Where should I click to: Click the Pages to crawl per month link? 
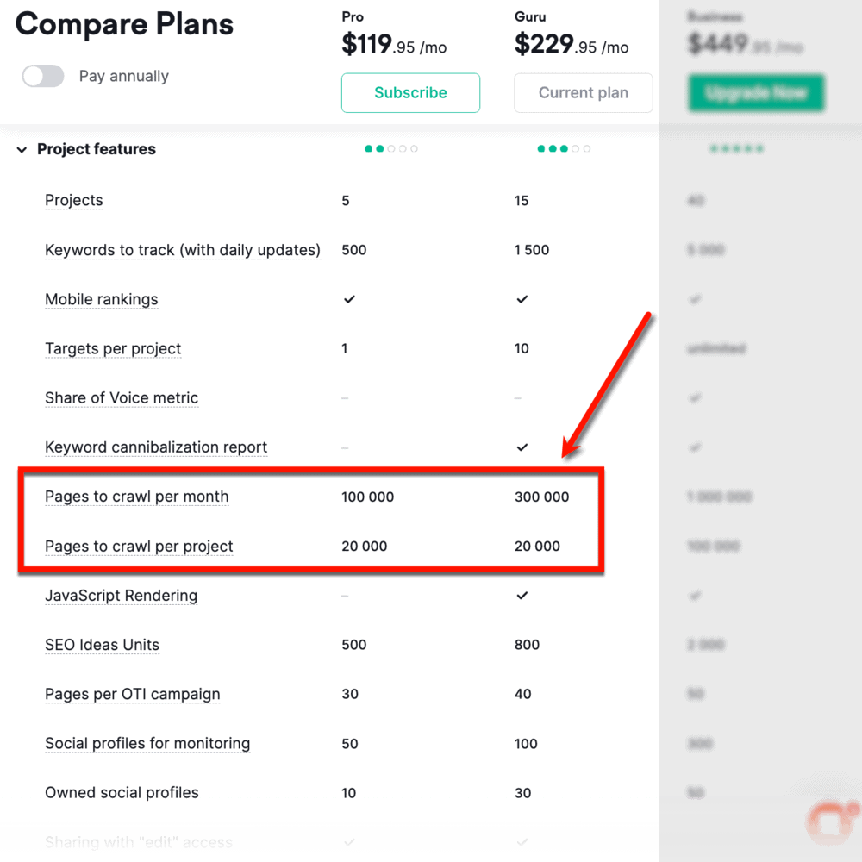[x=136, y=497]
